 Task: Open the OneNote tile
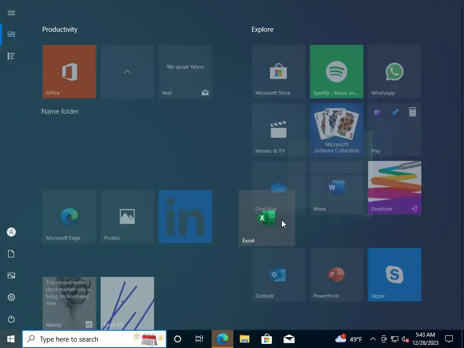(395, 187)
